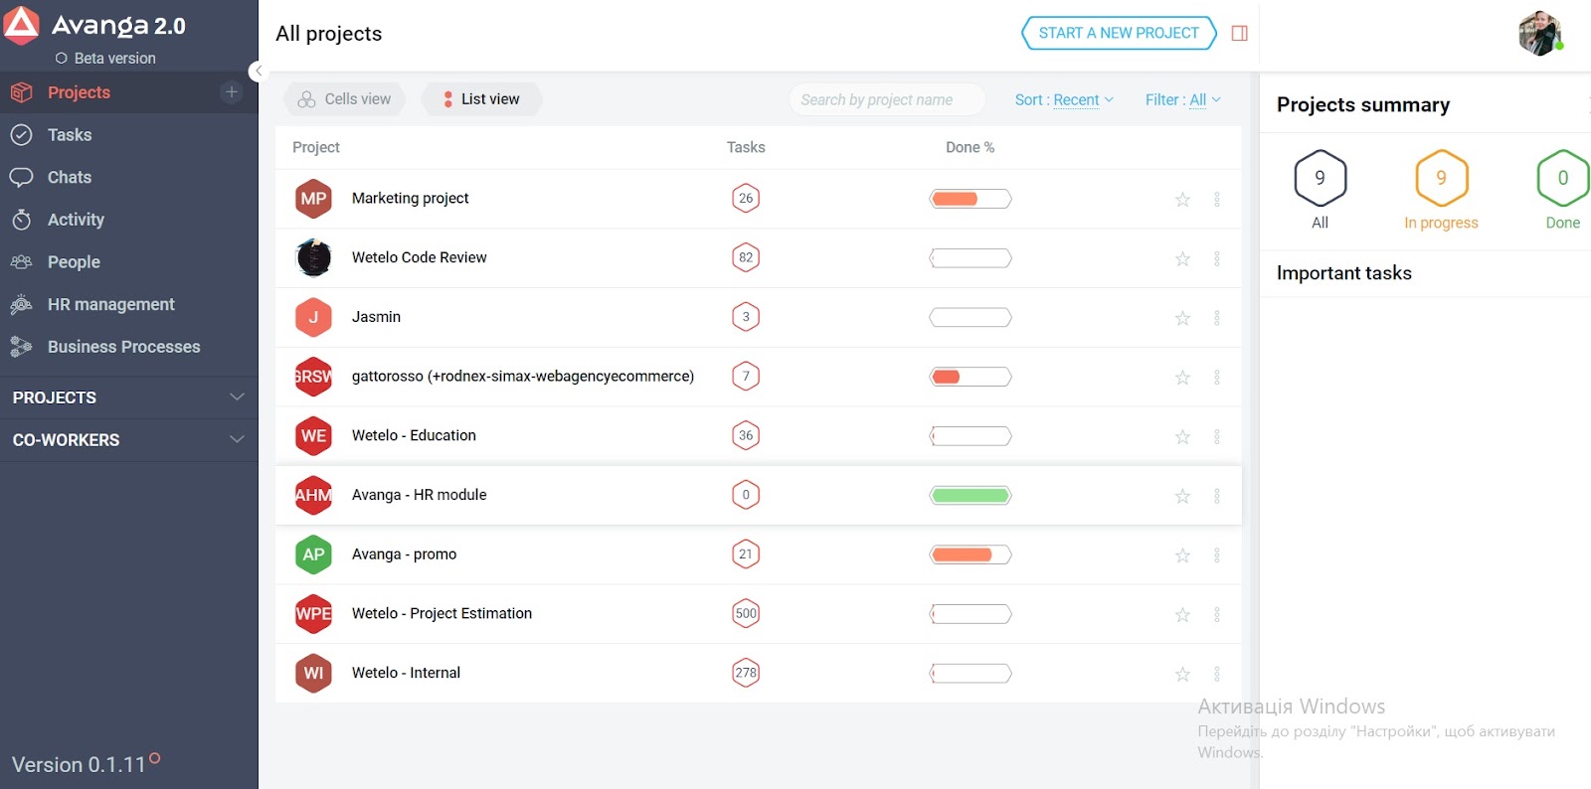Open options menu for Wetelo - Internal

[1216, 674]
